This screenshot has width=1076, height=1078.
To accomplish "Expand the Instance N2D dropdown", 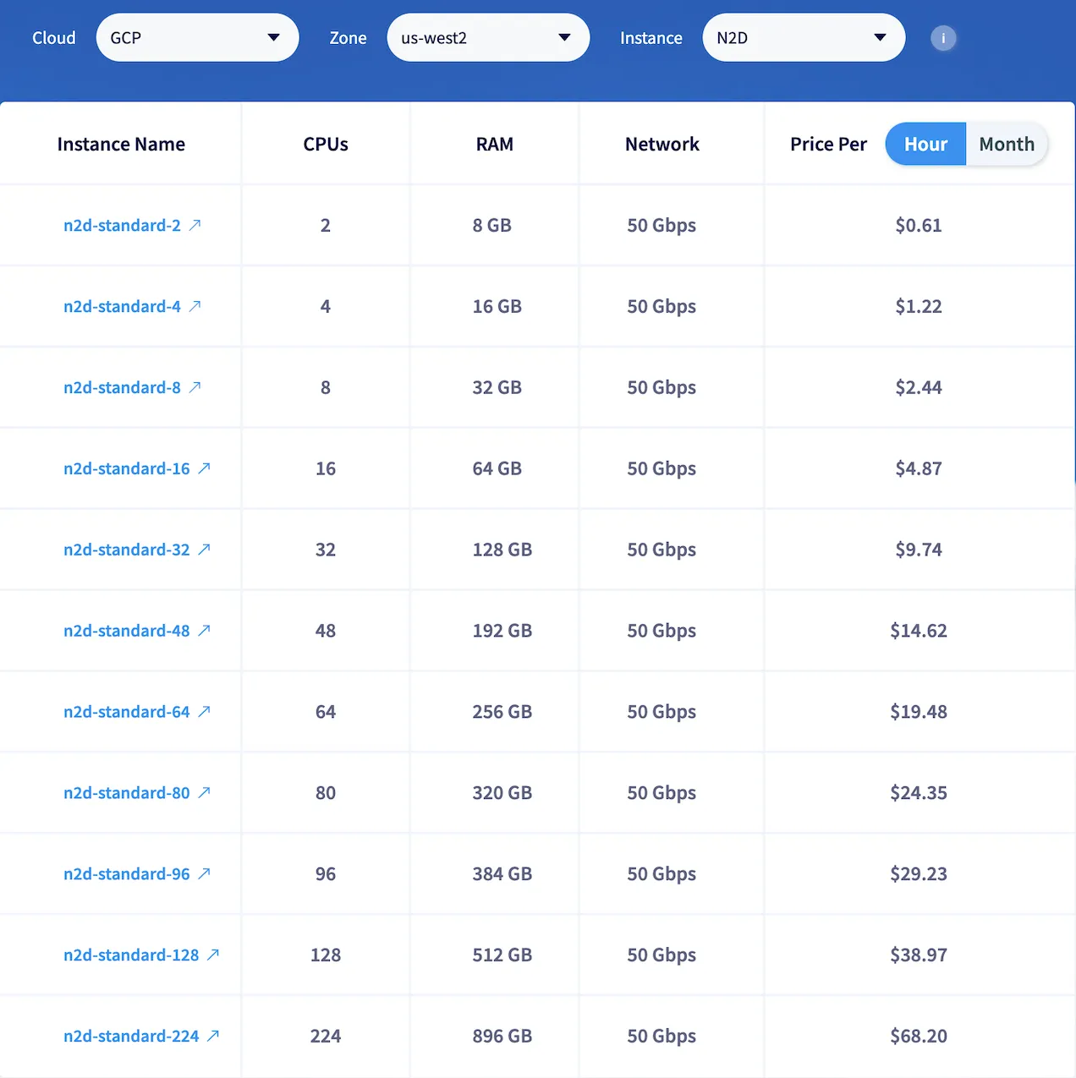I will [803, 37].
